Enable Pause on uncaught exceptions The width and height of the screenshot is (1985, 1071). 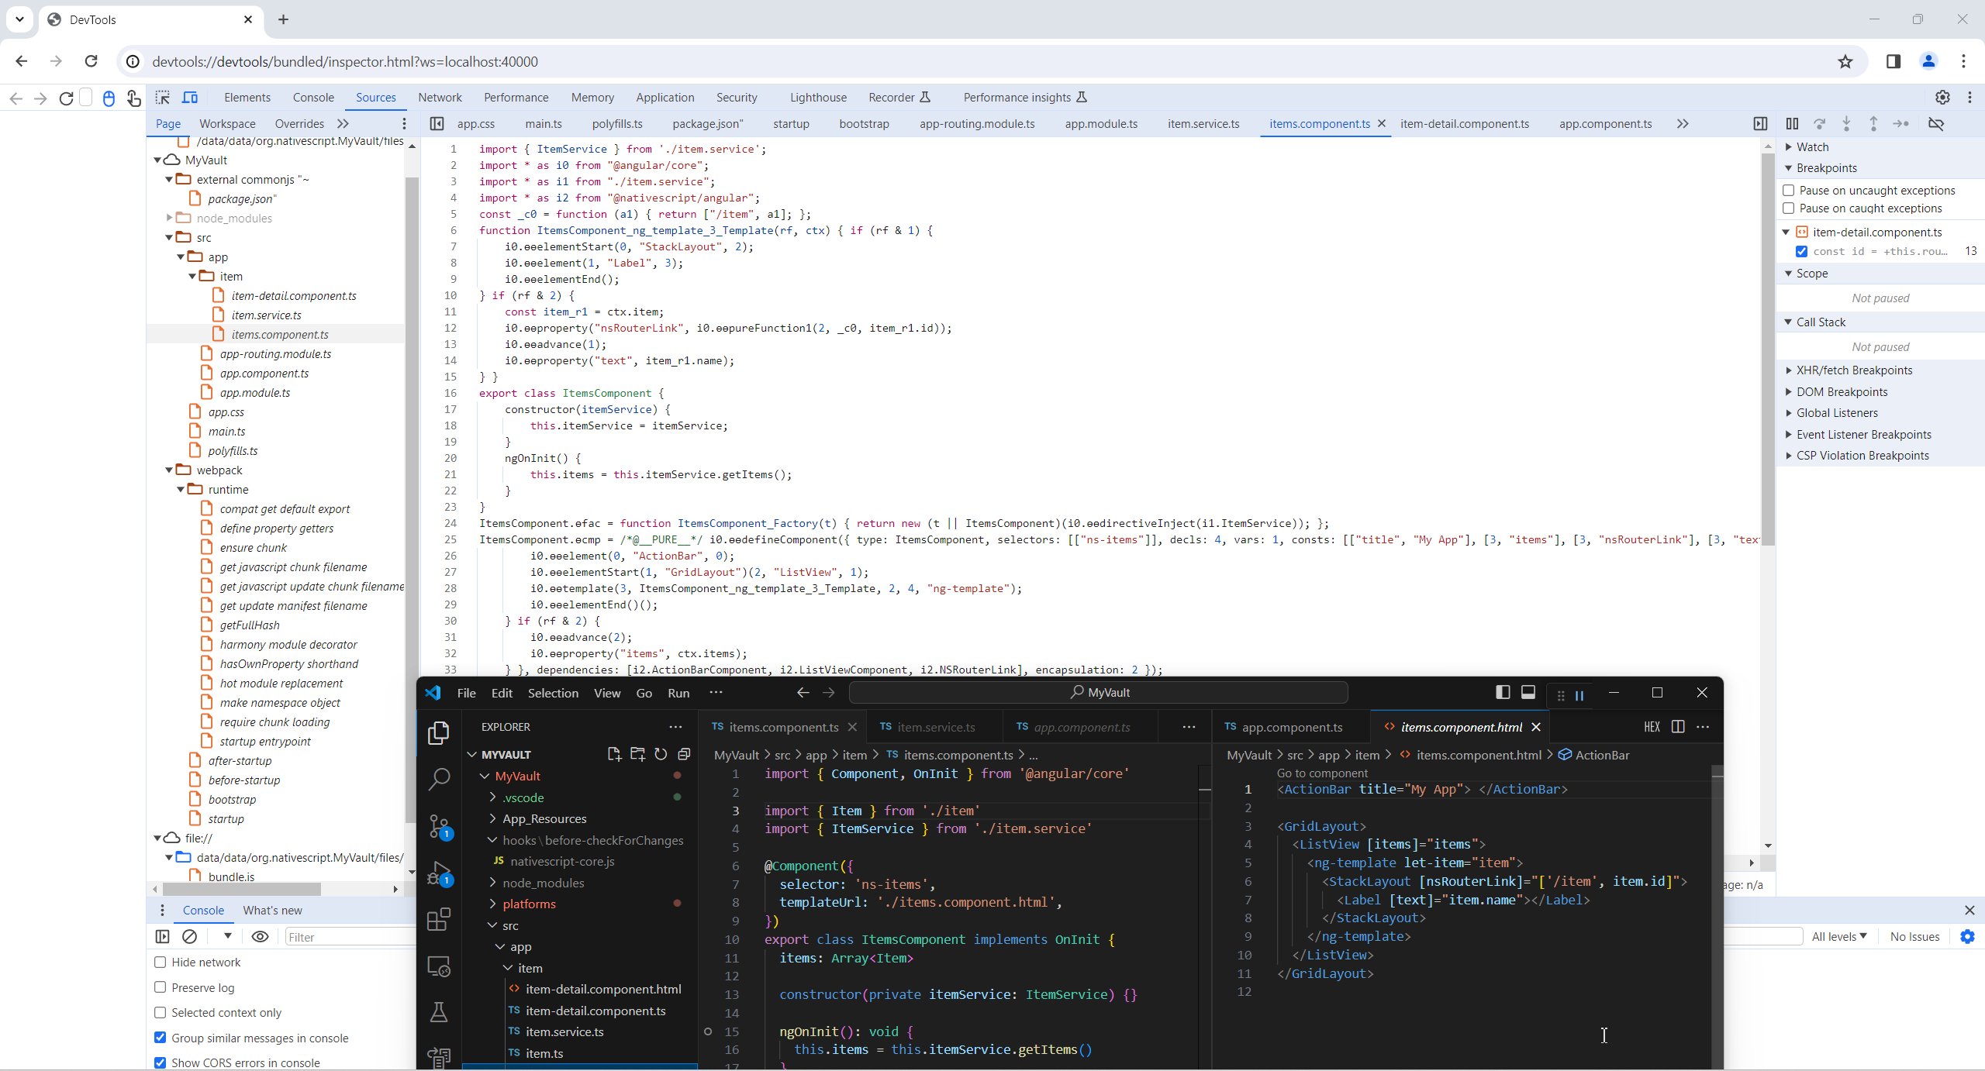point(1789,191)
